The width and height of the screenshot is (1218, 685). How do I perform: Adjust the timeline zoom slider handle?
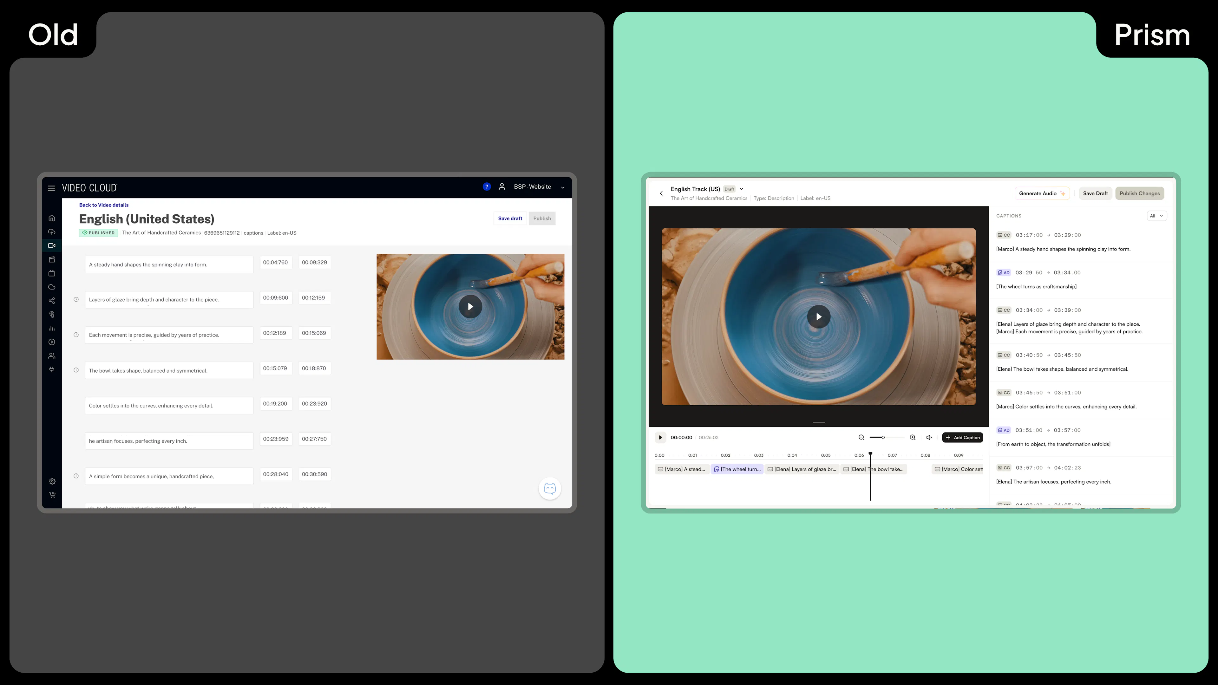[883, 437]
